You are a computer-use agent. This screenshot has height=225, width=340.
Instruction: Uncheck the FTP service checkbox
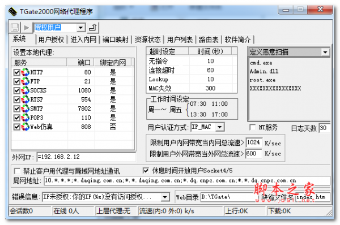[16, 81]
